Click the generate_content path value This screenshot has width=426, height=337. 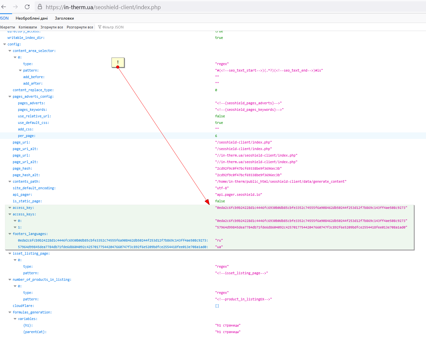tap(281, 182)
